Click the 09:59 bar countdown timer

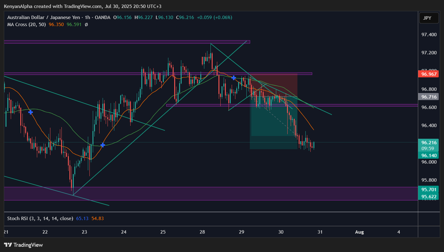click(x=428, y=148)
